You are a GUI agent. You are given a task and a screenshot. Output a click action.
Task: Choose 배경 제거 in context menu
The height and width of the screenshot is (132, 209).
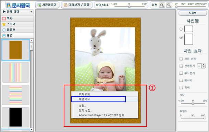[98, 99]
